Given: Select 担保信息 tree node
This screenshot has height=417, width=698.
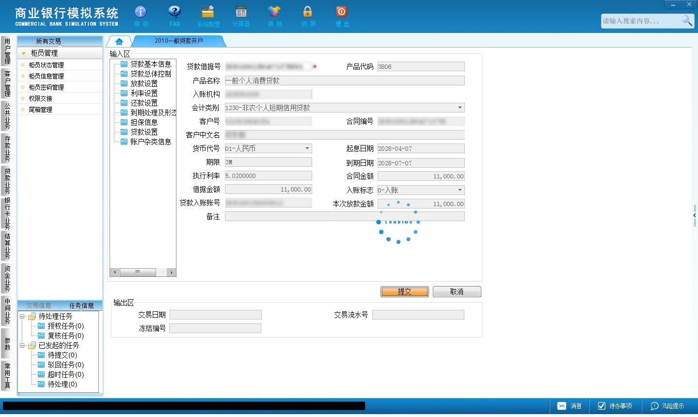Looking at the screenshot, I should pyautogui.click(x=139, y=122).
